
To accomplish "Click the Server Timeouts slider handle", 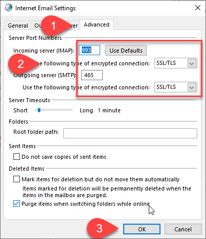I will [39, 110].
